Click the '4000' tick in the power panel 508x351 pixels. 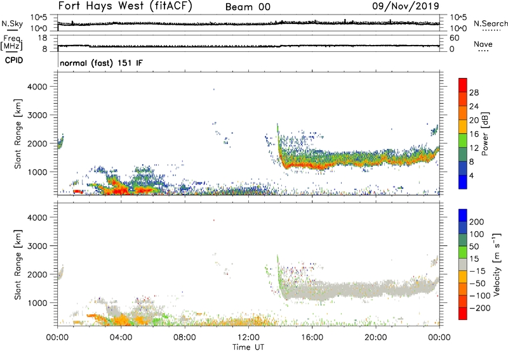pyautogui.click(x=37, y=87)
